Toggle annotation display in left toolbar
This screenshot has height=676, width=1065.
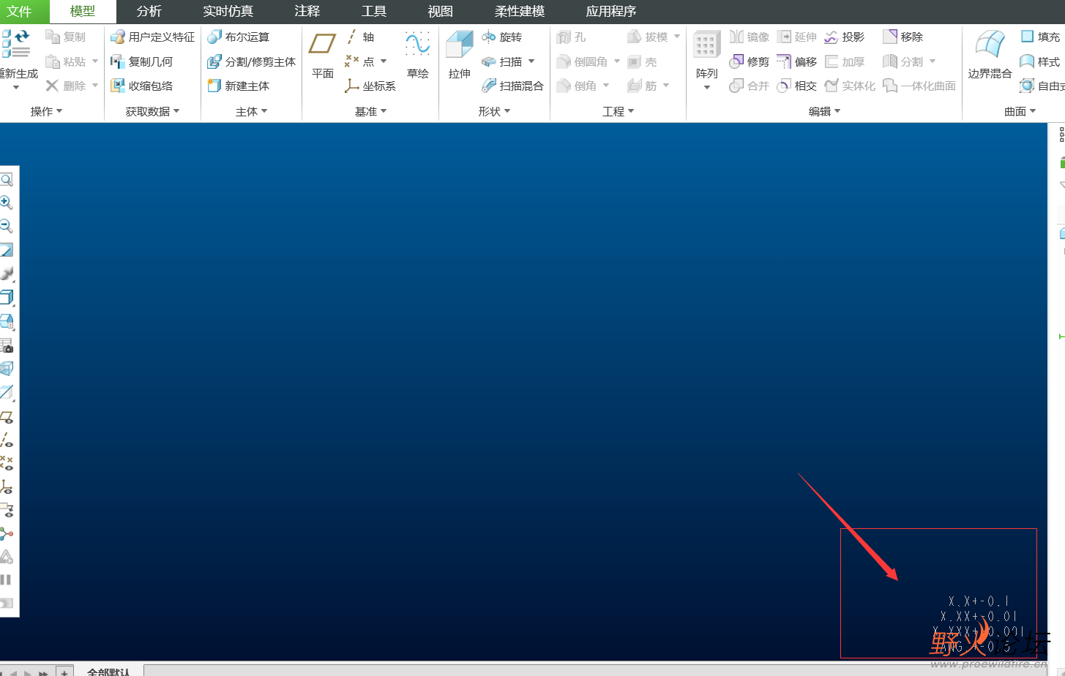click(7, 510)
